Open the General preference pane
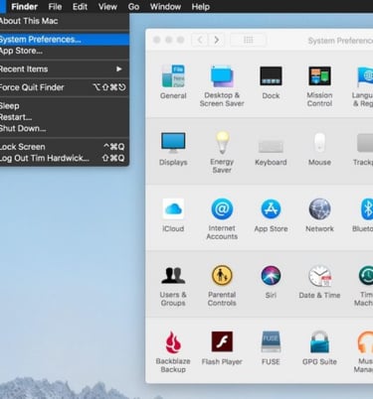 click(173, 81)
